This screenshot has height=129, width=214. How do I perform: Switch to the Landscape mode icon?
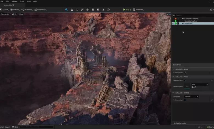pyautogui.click(x=72, y=10)
